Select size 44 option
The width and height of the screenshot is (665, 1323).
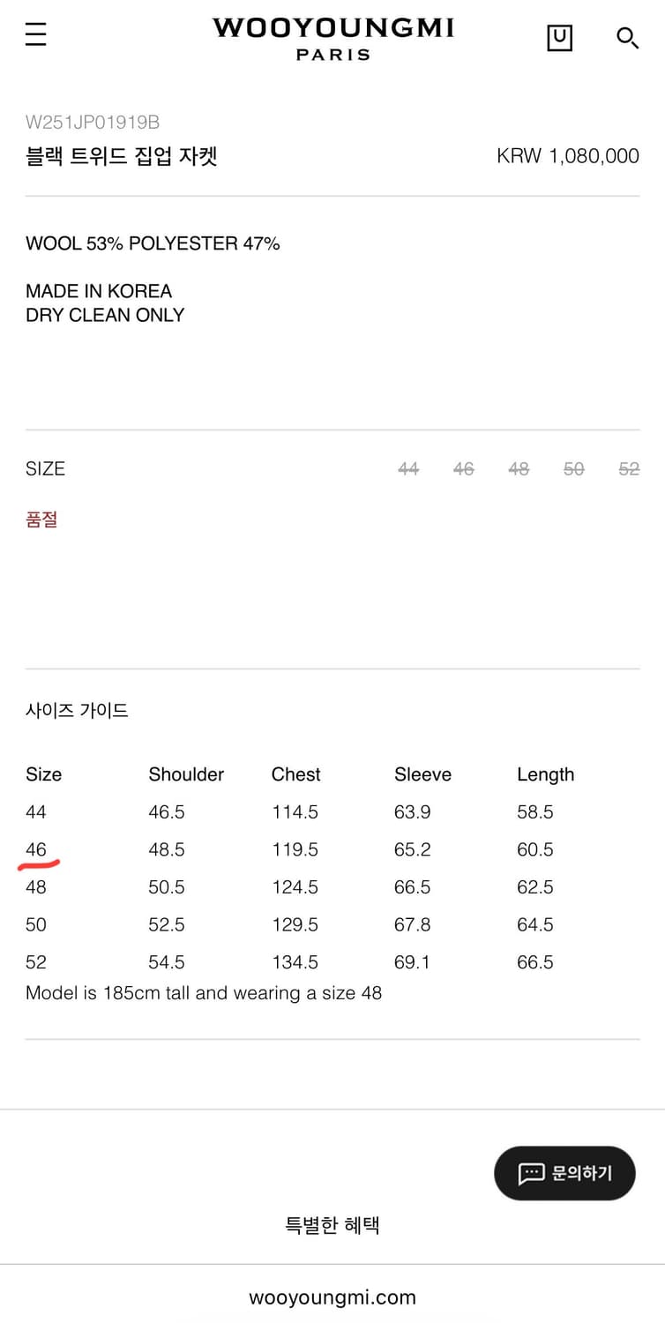pos(407,469)
